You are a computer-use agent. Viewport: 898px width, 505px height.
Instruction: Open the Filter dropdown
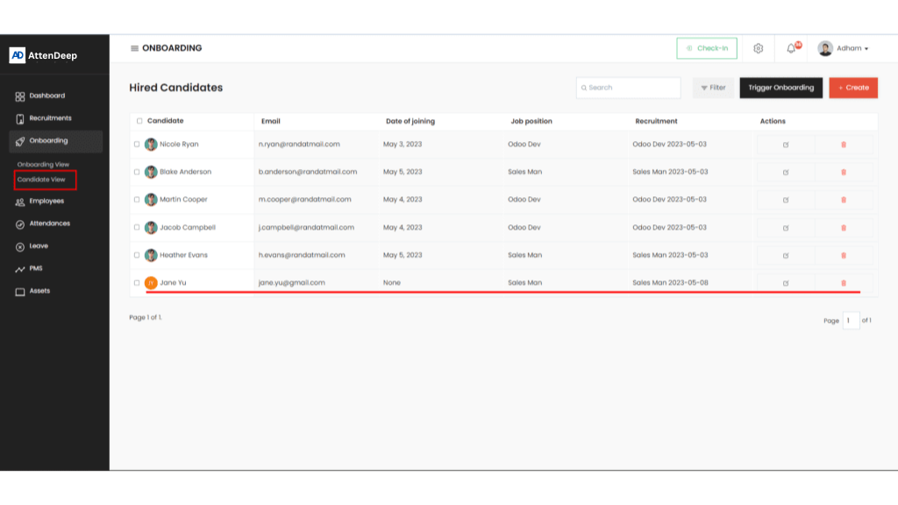click(x=713, y=88)
